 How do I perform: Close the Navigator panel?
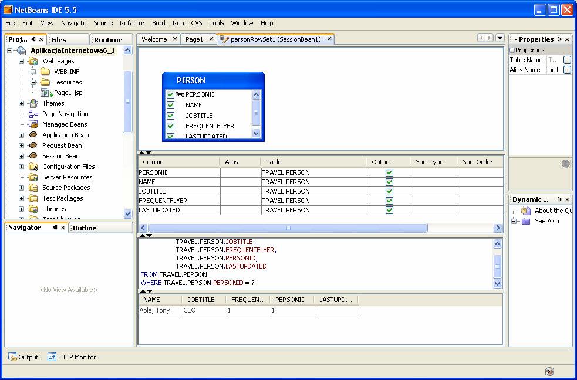(63, 228)
